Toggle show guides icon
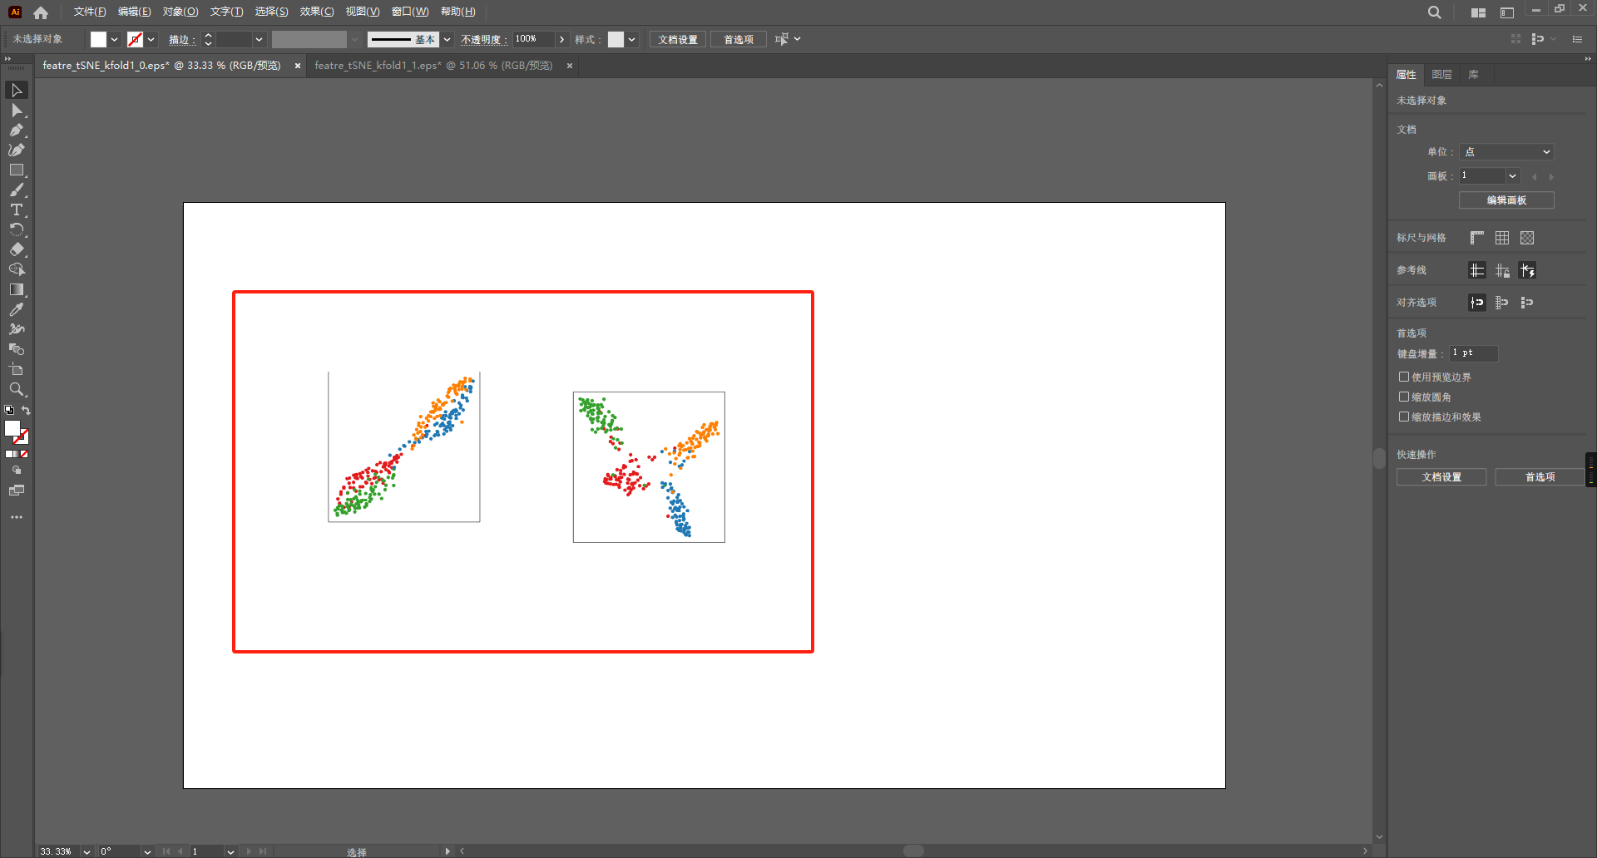Image resolution: width=1597 pixels, height=858 pixels. click(x=1477, y=270)
